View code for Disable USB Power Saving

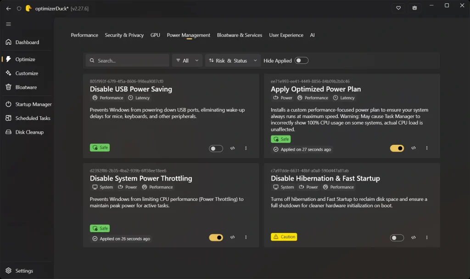coord(232,148)
